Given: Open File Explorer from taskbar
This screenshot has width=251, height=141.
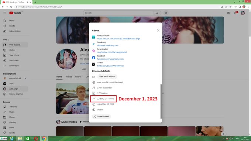Looking at the screenshot, I should click(20, 138).
